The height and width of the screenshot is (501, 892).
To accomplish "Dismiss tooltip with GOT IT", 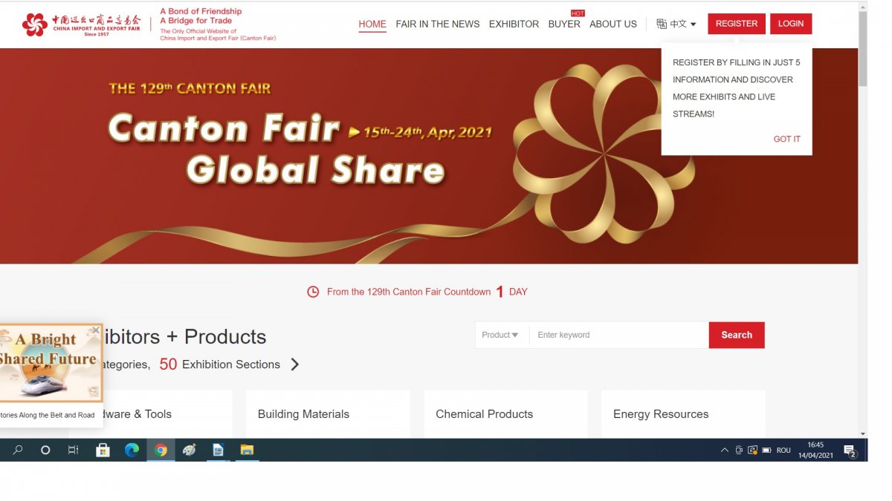I will click(786, 139).
